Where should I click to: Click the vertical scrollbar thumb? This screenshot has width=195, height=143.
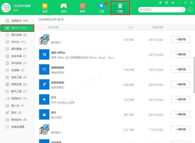pyautogui.click(x=194, y=75)
